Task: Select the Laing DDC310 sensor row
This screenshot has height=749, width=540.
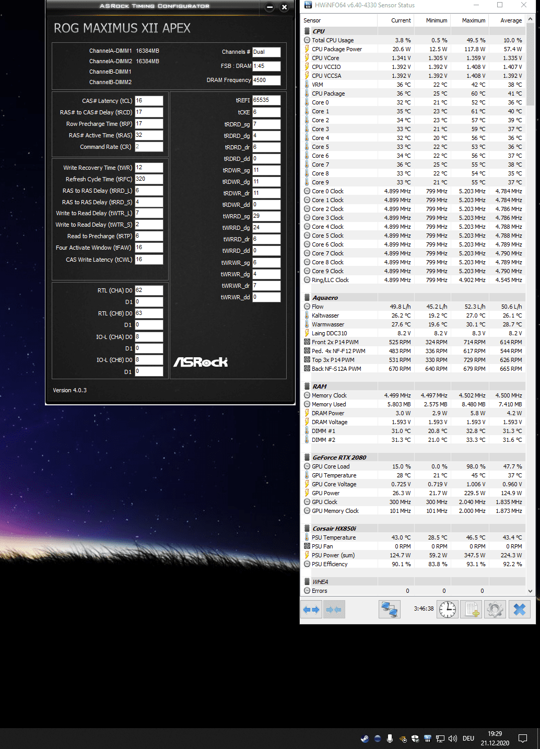Action: pos(414,333)
